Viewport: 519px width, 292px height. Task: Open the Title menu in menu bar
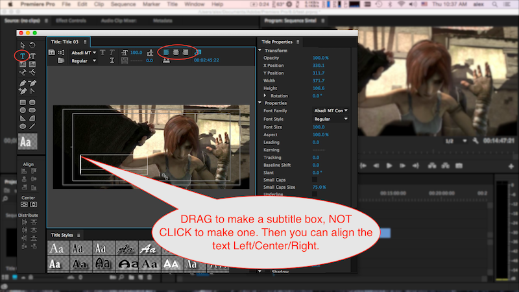pyautogui.click(x=172, y=5)
